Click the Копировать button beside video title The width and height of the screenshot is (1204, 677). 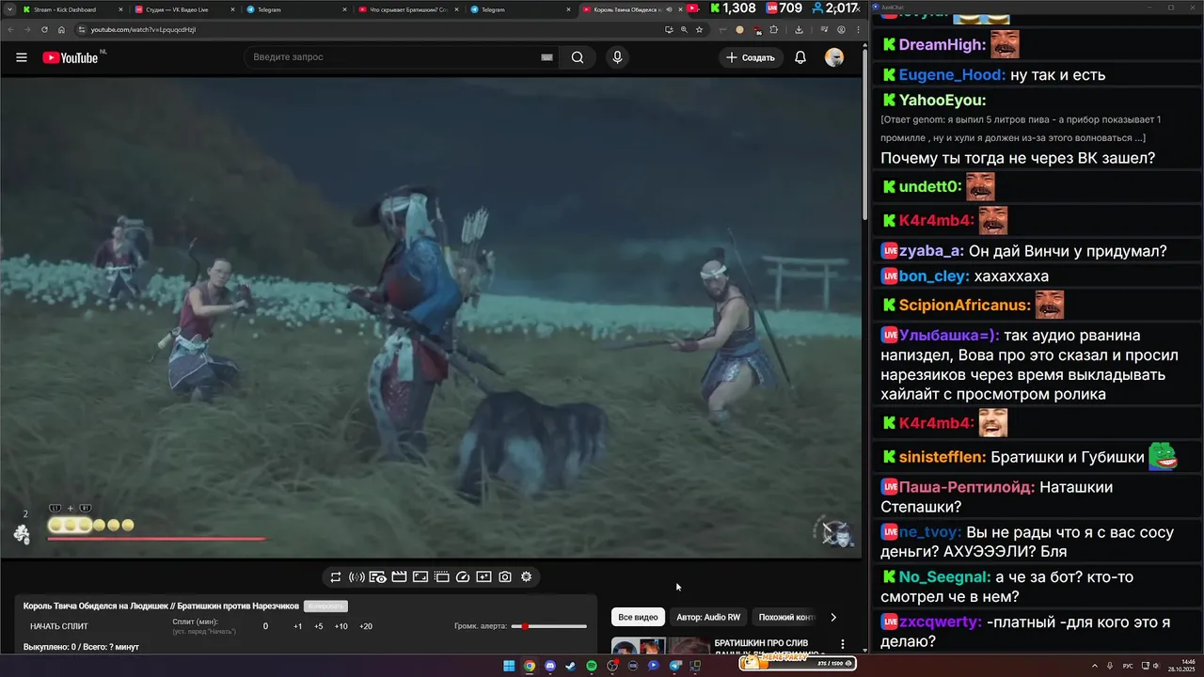click(325, 606)
